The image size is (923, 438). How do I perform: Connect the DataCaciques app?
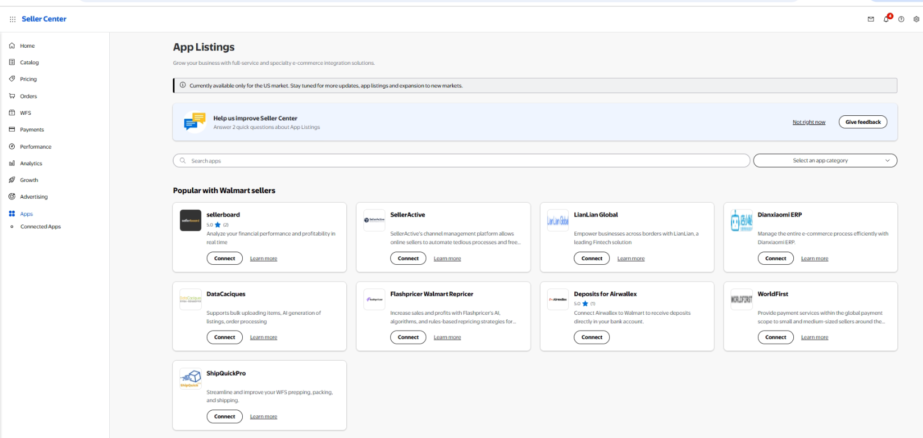click(225, 337)
